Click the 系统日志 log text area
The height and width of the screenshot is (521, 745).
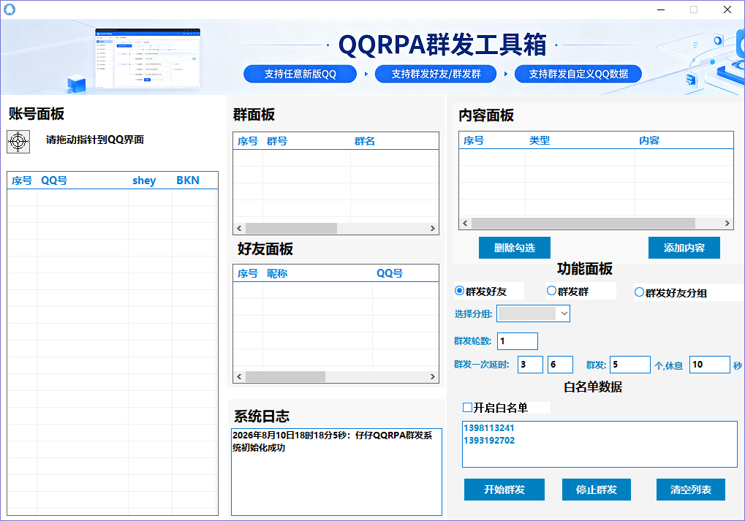336,471
